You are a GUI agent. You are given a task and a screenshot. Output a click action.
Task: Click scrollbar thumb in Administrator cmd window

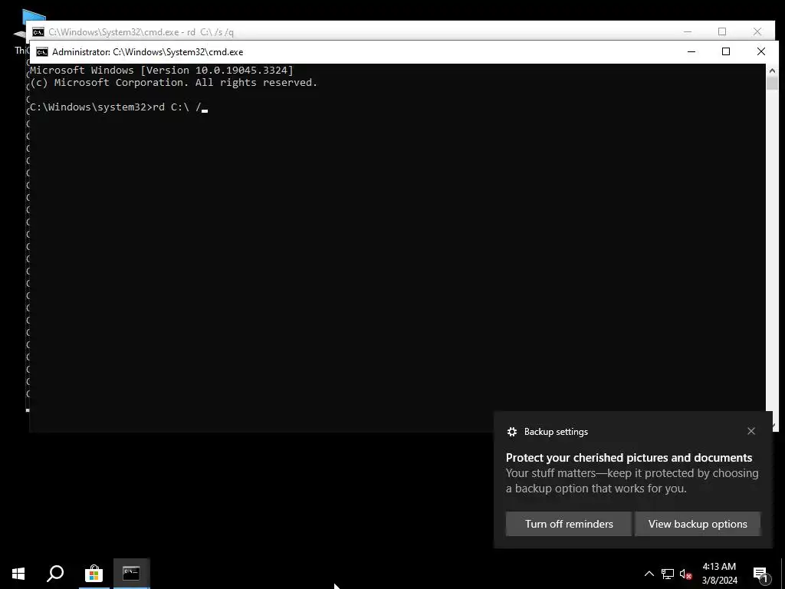[x=771, y=84]
